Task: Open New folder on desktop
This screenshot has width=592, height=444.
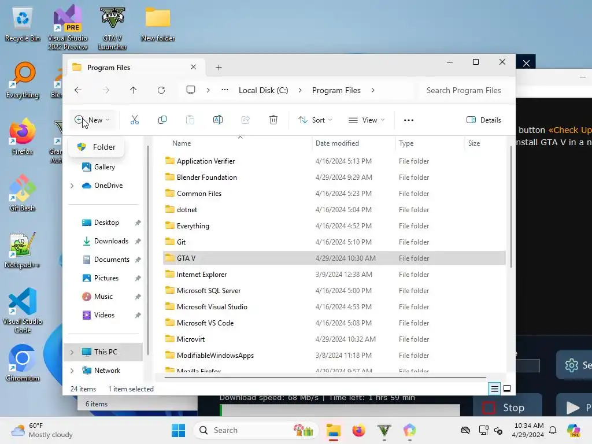Action: point(158,24)
